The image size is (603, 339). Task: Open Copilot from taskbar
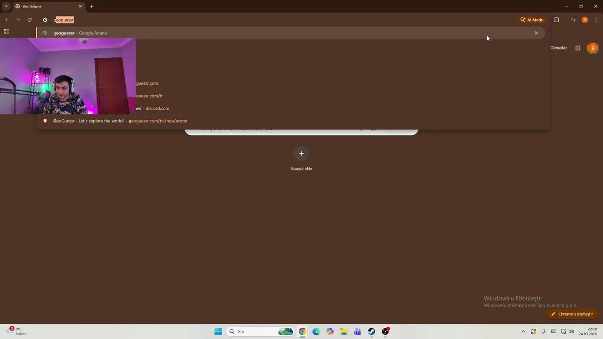[330, 331]
